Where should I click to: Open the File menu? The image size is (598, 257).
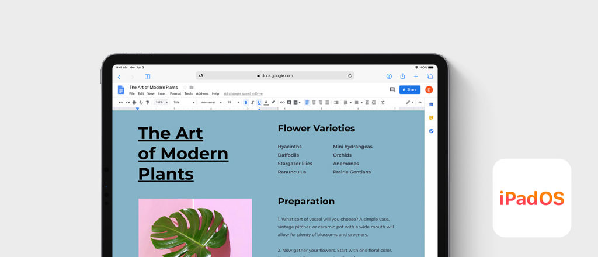coord(132,93)
